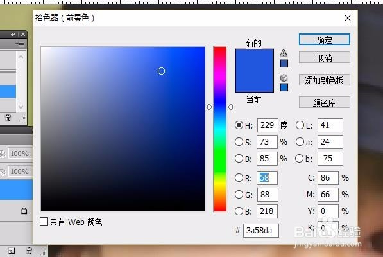Click the new color preview swatch
Viewport: 383px width, 257px height.
254,60
